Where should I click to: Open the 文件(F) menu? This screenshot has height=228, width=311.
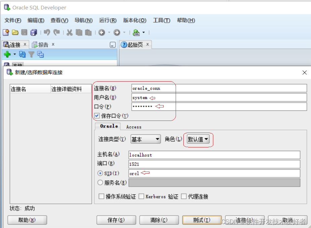point(13,20)
